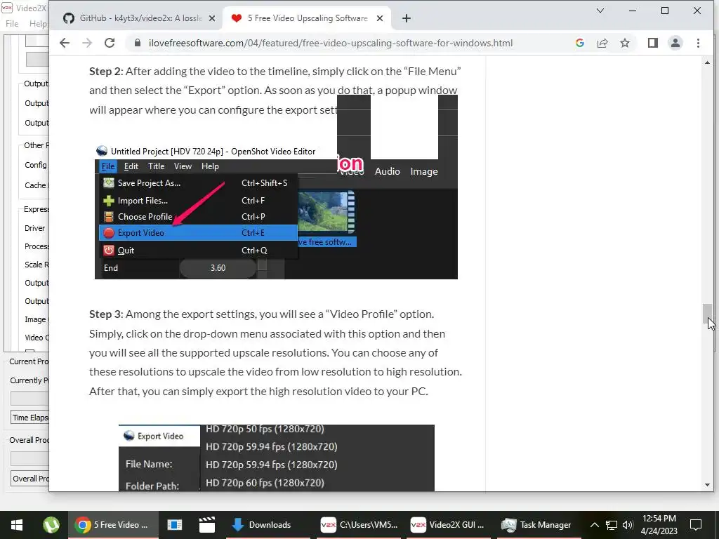
Task: Open Task Manager from the taskbar
Action: [x=536, y=525]
